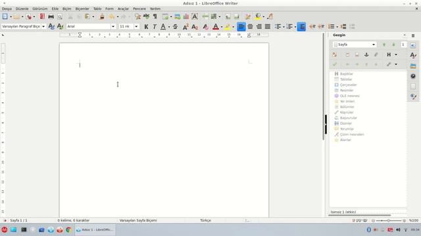Click Türkçe language in status bar

click(205, 220)
